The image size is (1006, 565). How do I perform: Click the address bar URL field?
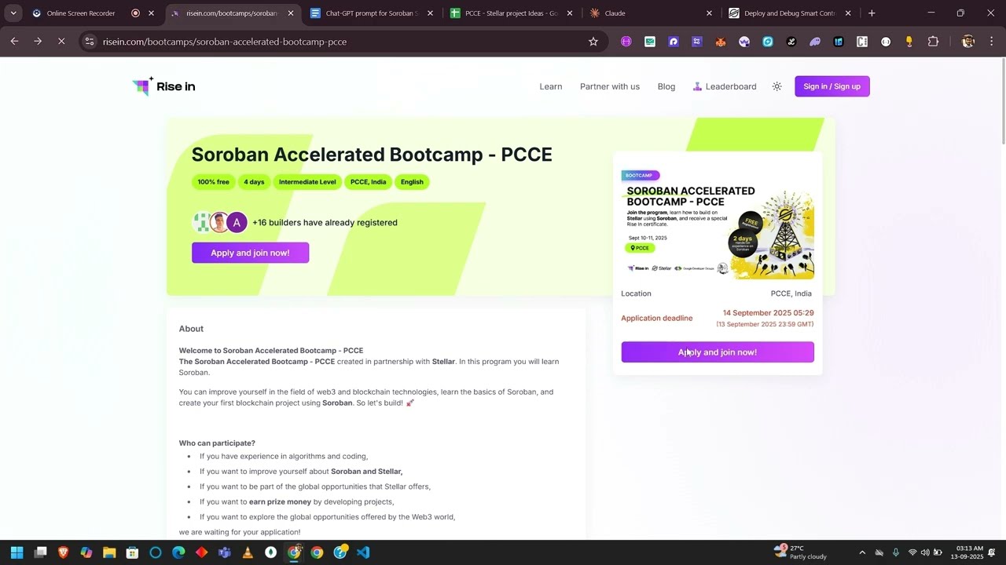[x=346, y=42]
